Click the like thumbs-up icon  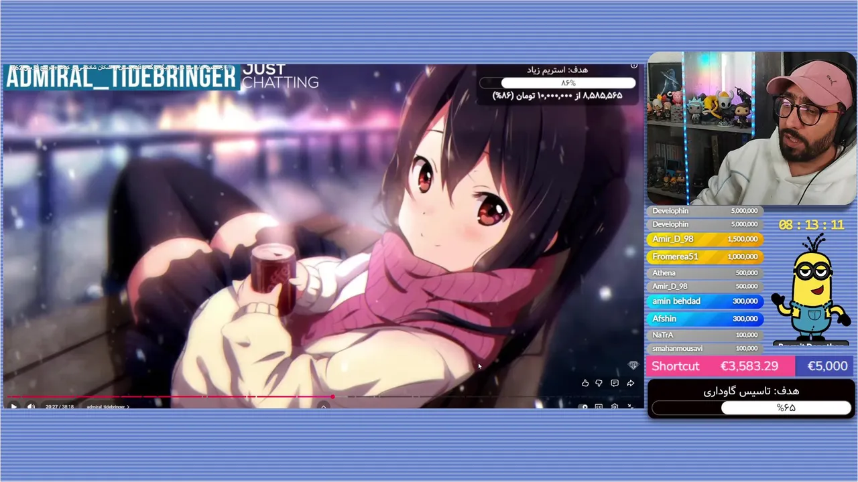click(585, 383)
